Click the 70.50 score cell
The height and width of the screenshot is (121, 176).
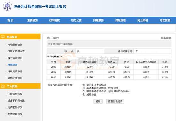tap(126, 67)
